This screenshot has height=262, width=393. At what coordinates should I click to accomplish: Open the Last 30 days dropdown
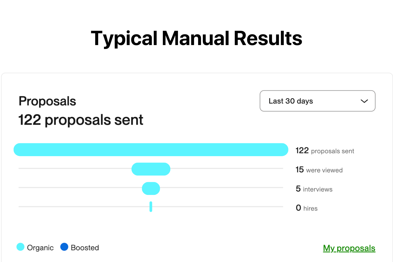pos(317,101)
